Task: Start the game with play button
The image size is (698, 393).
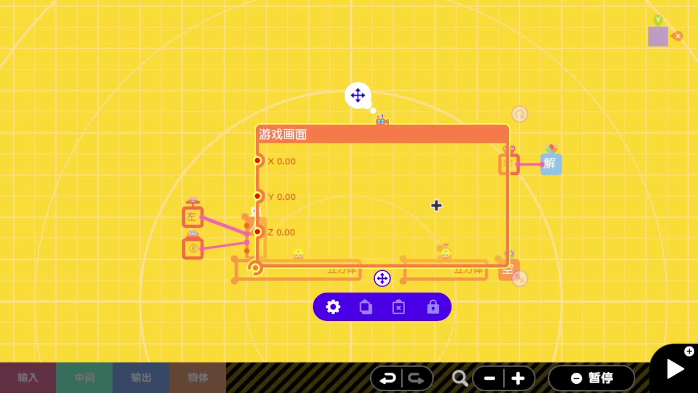Action: coord(675,370)
